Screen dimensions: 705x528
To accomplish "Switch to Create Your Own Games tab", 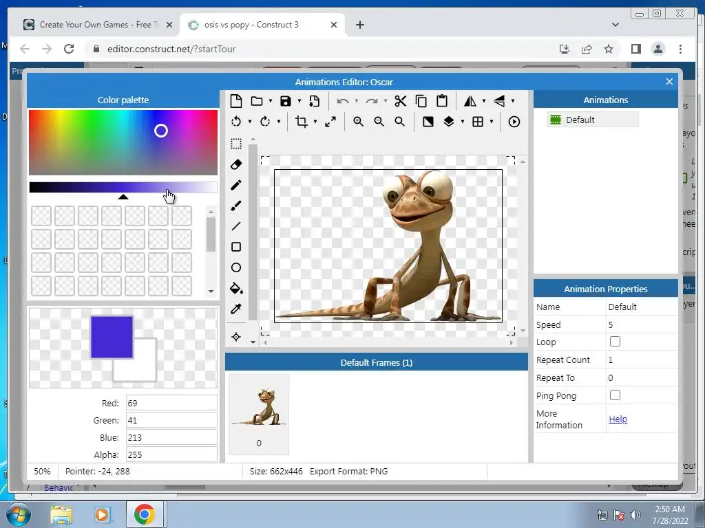I will 98,25.
